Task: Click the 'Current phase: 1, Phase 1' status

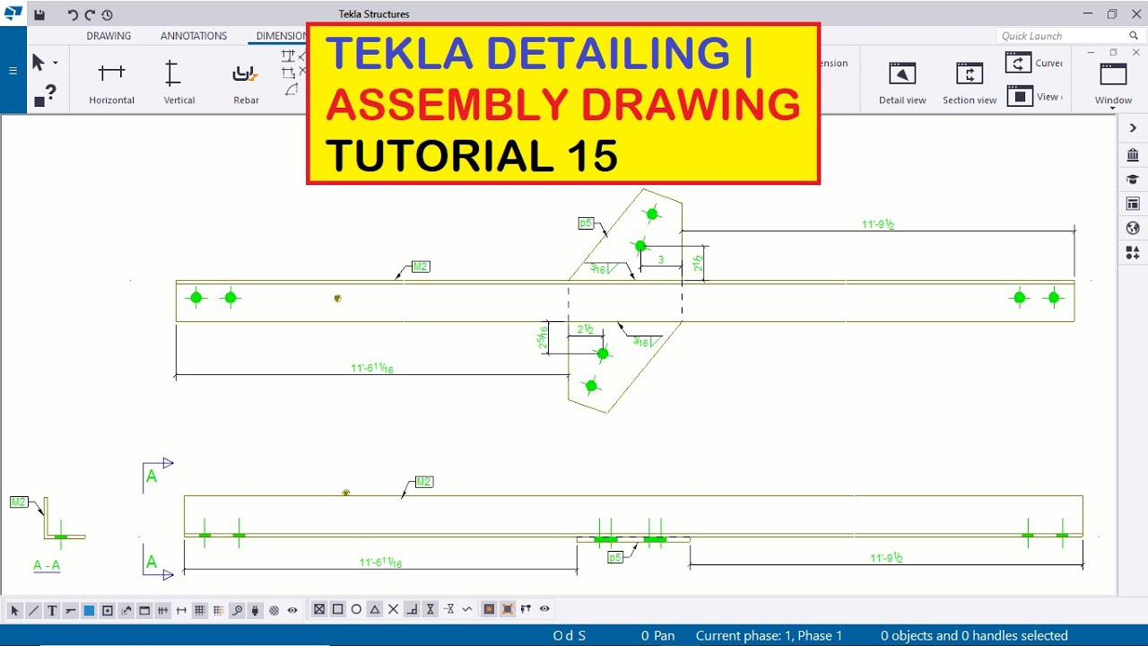Action: coord(769,635)
